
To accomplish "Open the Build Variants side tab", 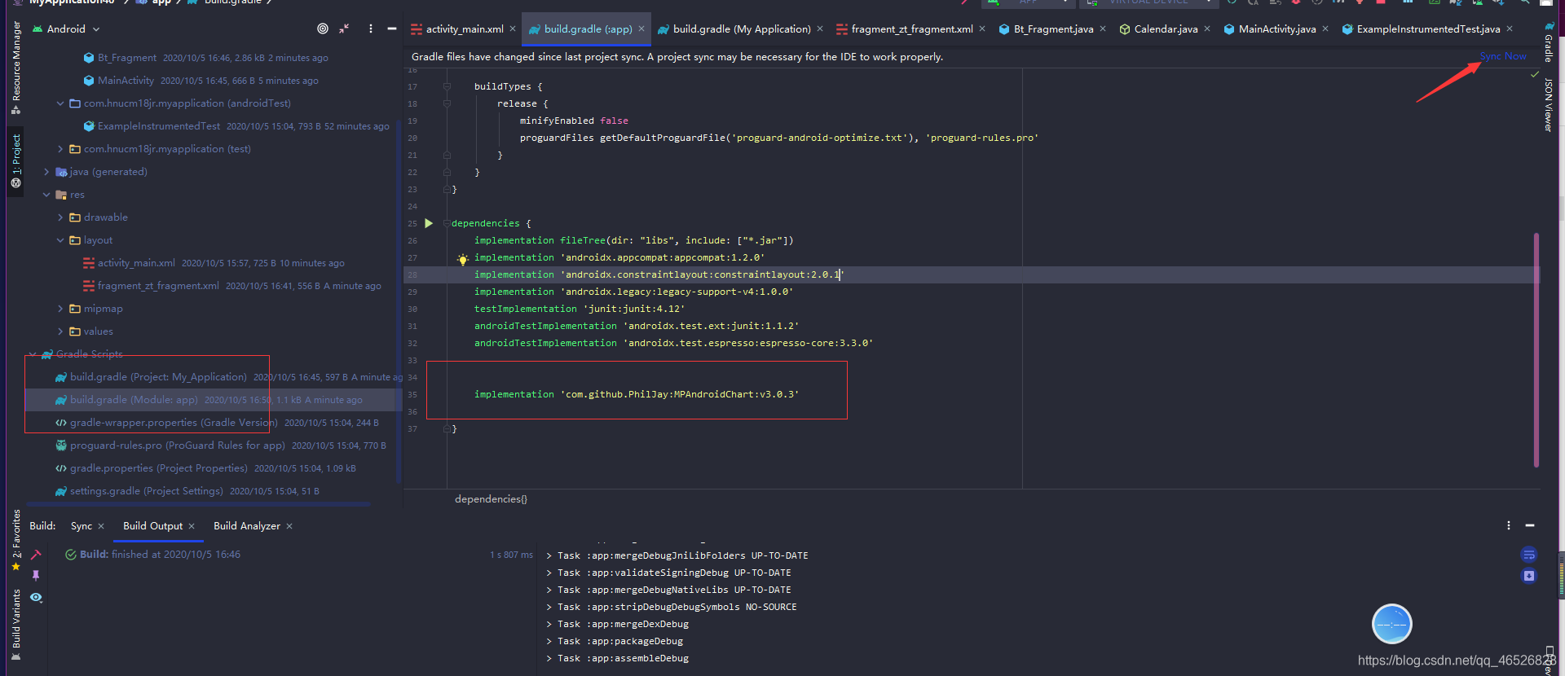I will point(15,625).
